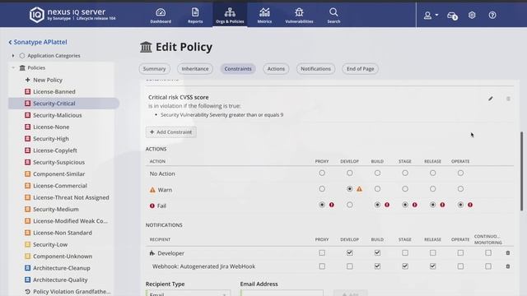Jump to the Constraints section tab
Screen dimensions: 527x296
pyautogui.click(x=238, y=69)
